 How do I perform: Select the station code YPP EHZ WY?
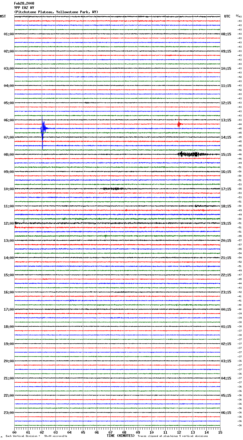click(24, 8)
